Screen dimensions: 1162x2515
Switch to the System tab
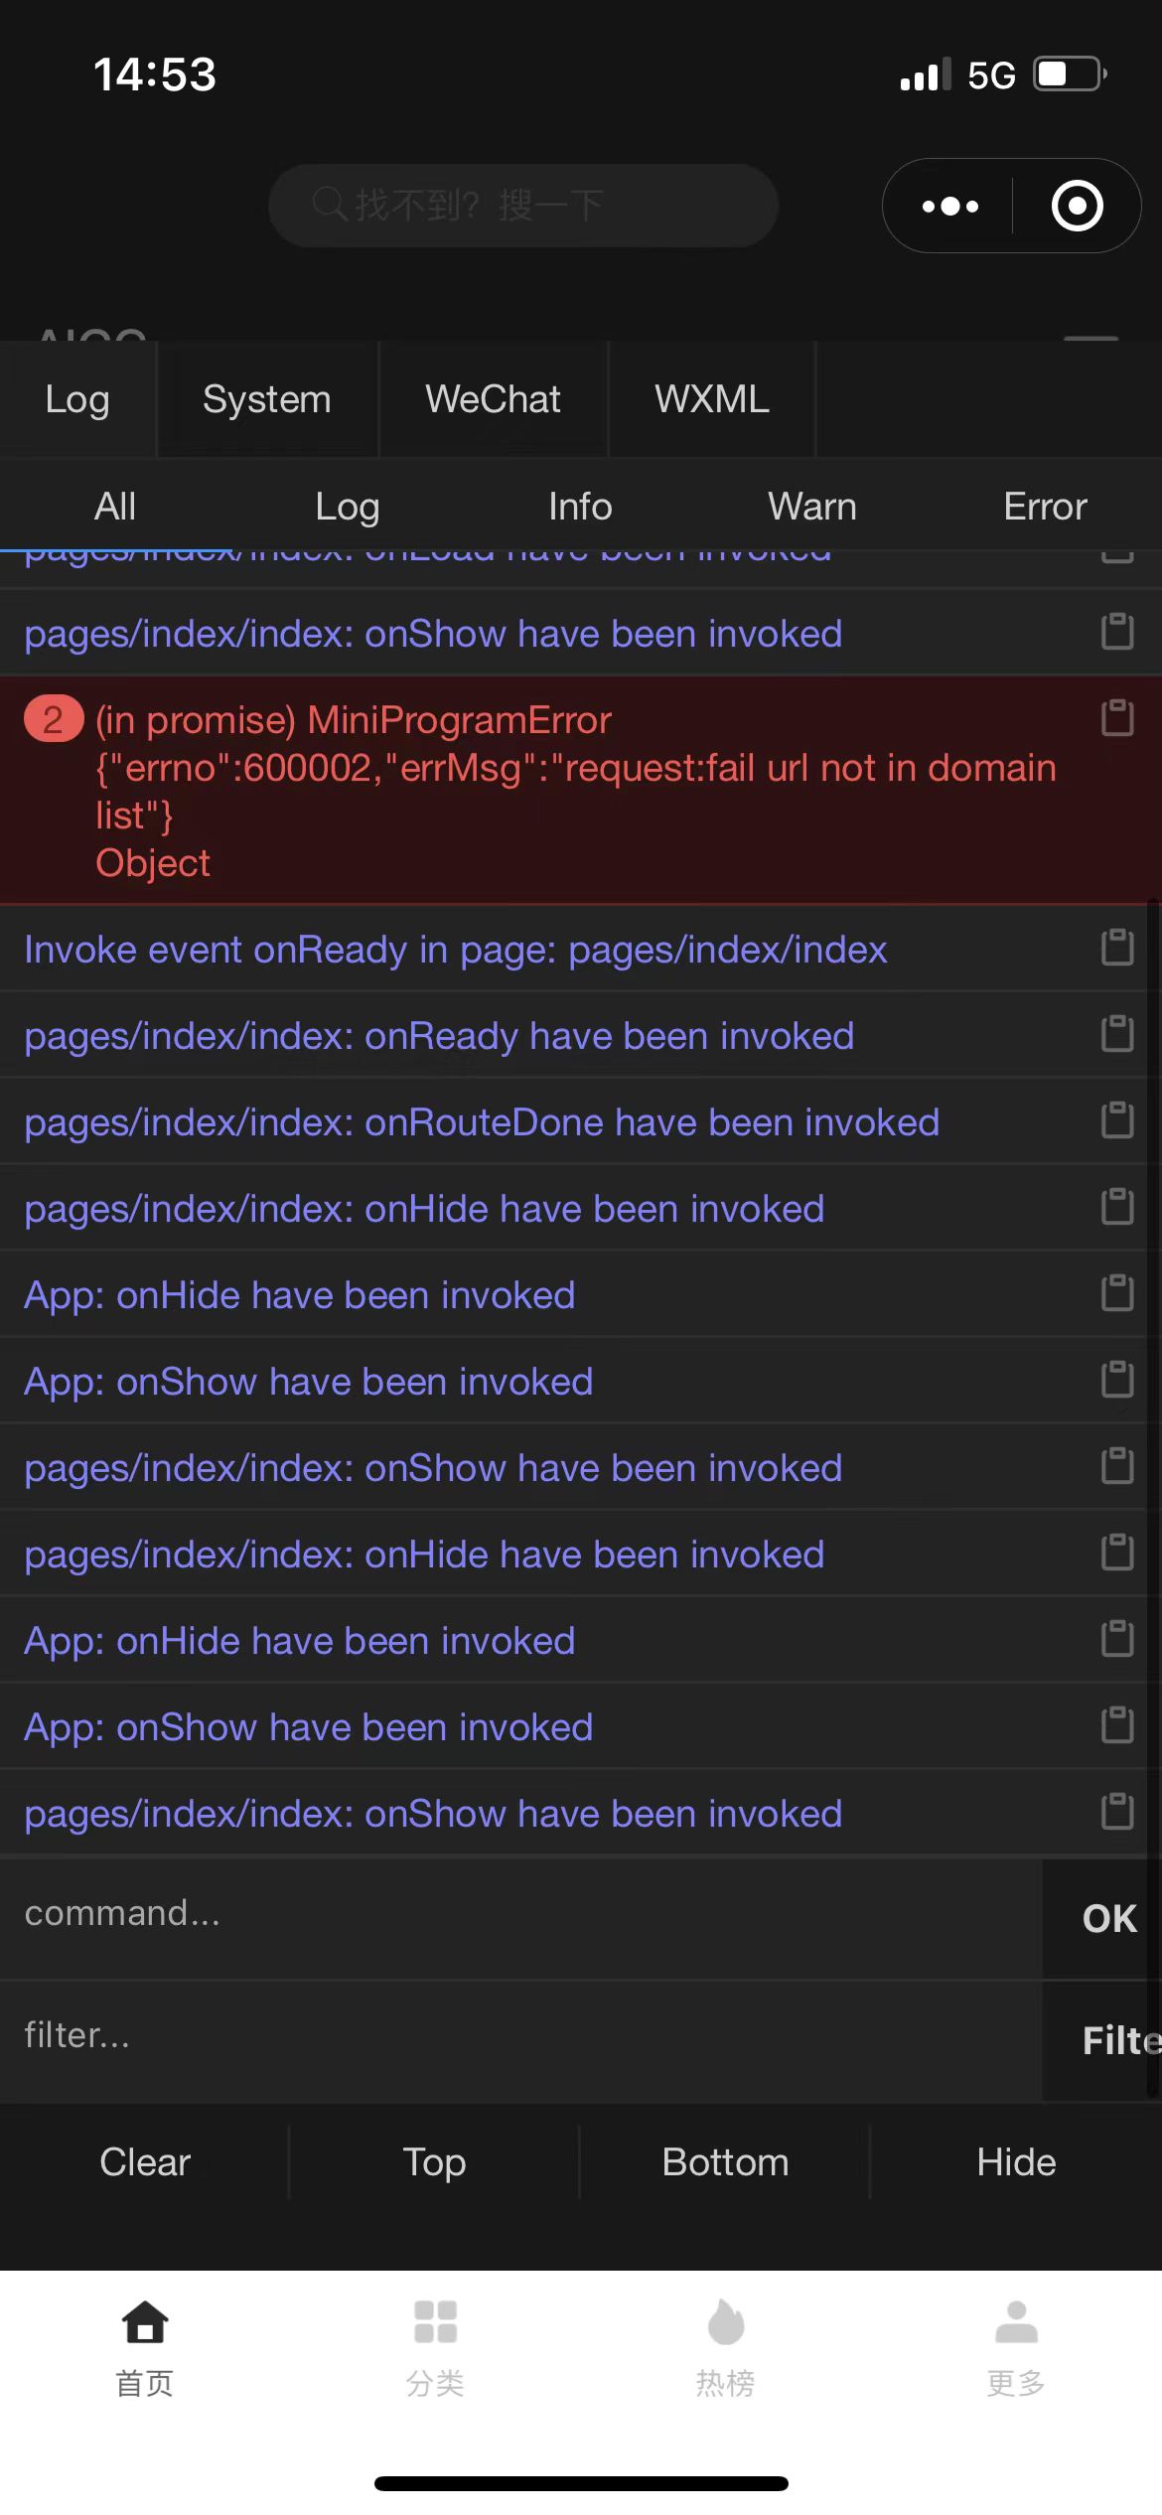coord(267,399)
